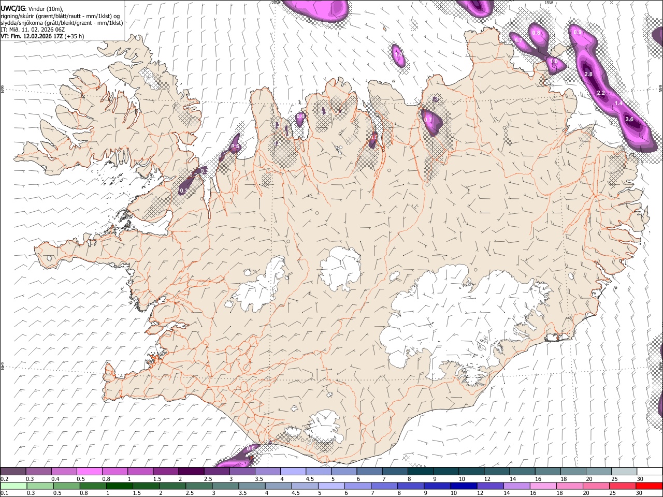The image size is (663, 497).
Task: Click the '2.8' precipitation value on the map
Action: pyautogui.click(x=588, y=74)
